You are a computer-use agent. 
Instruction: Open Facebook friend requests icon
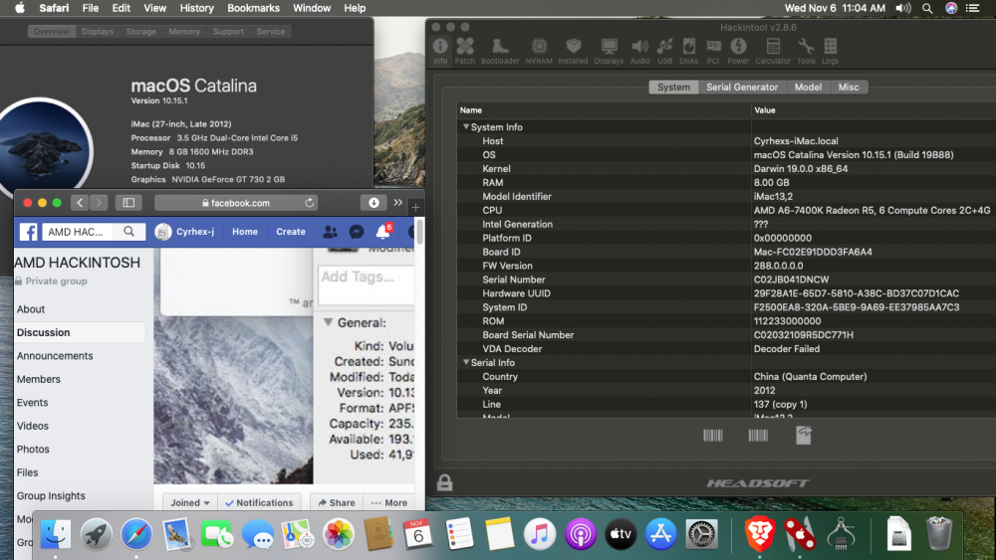click(x=330, y=232)
